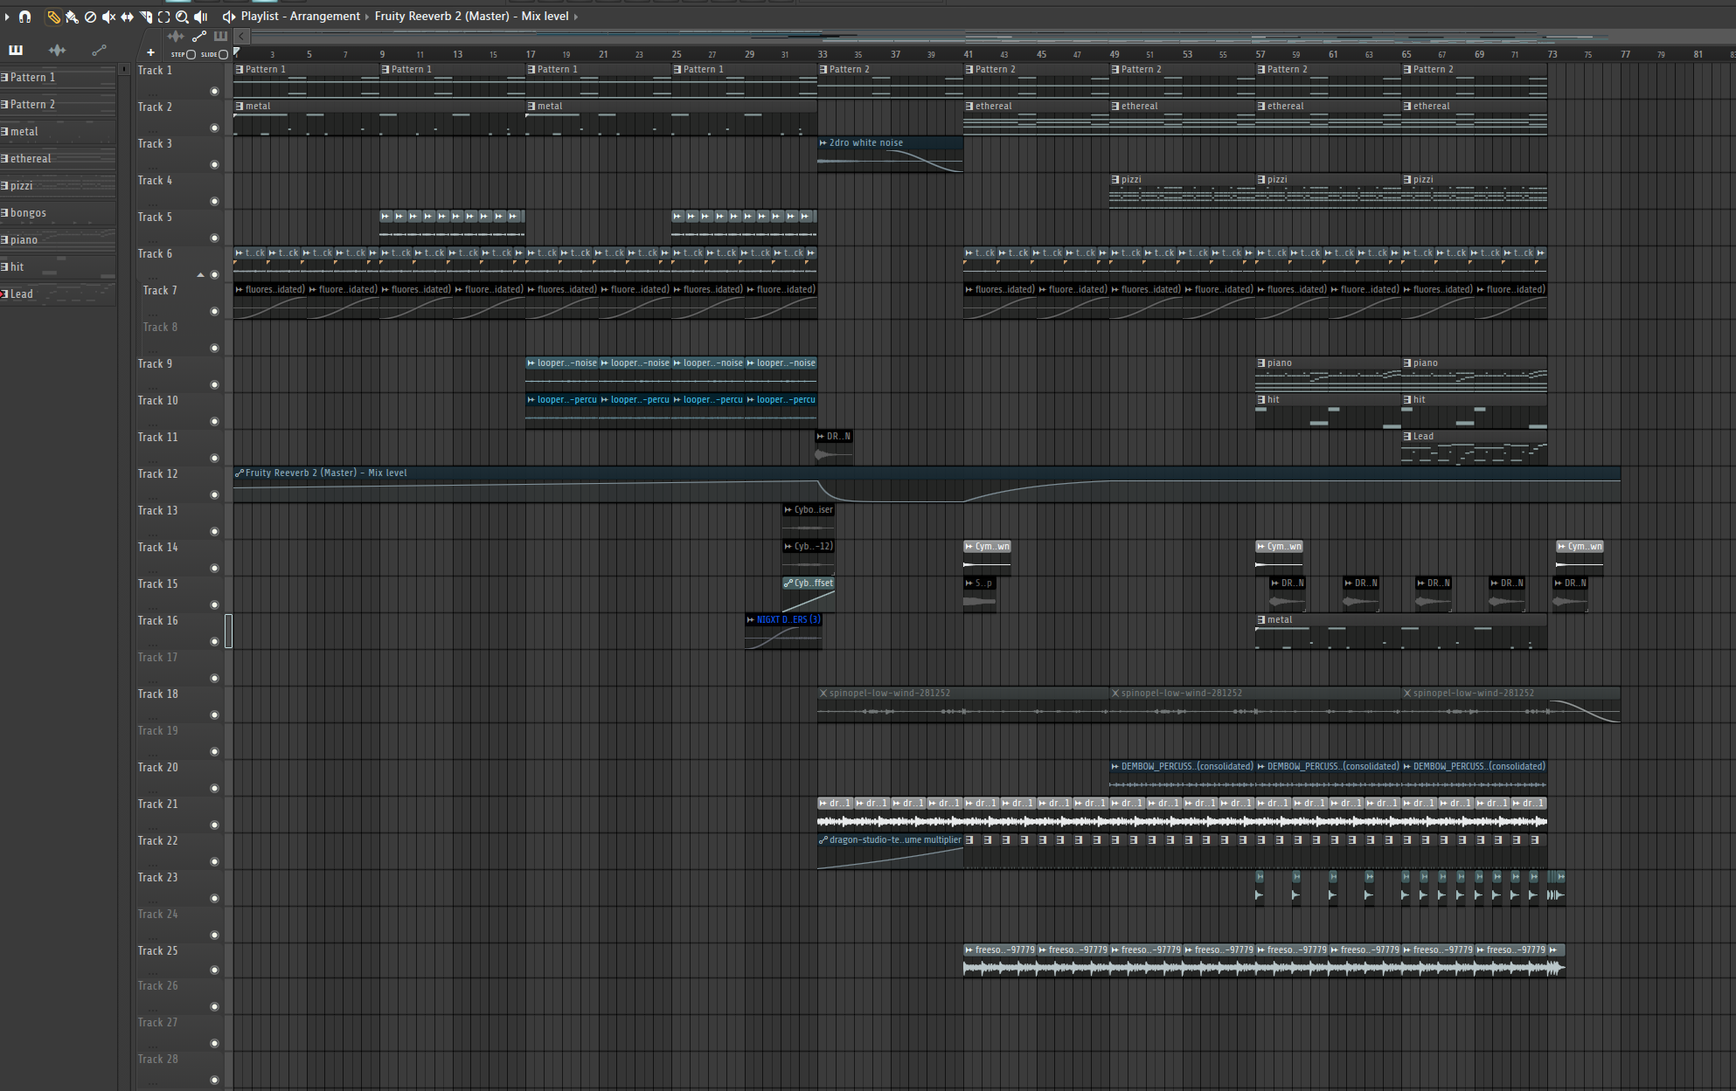The height and width of the screenshot is (1091, 1736).
Task: Collapse the Track 6 group arrow
Action: [200, 275]
